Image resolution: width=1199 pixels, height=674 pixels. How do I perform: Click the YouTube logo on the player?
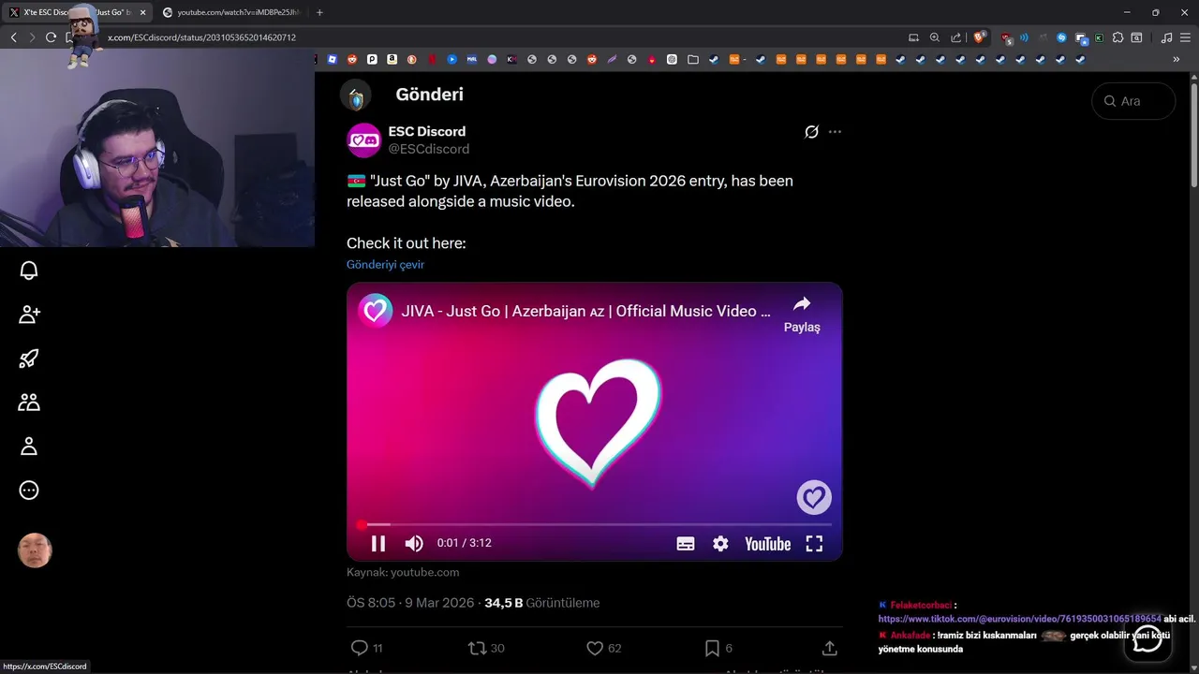coord(767,544)
